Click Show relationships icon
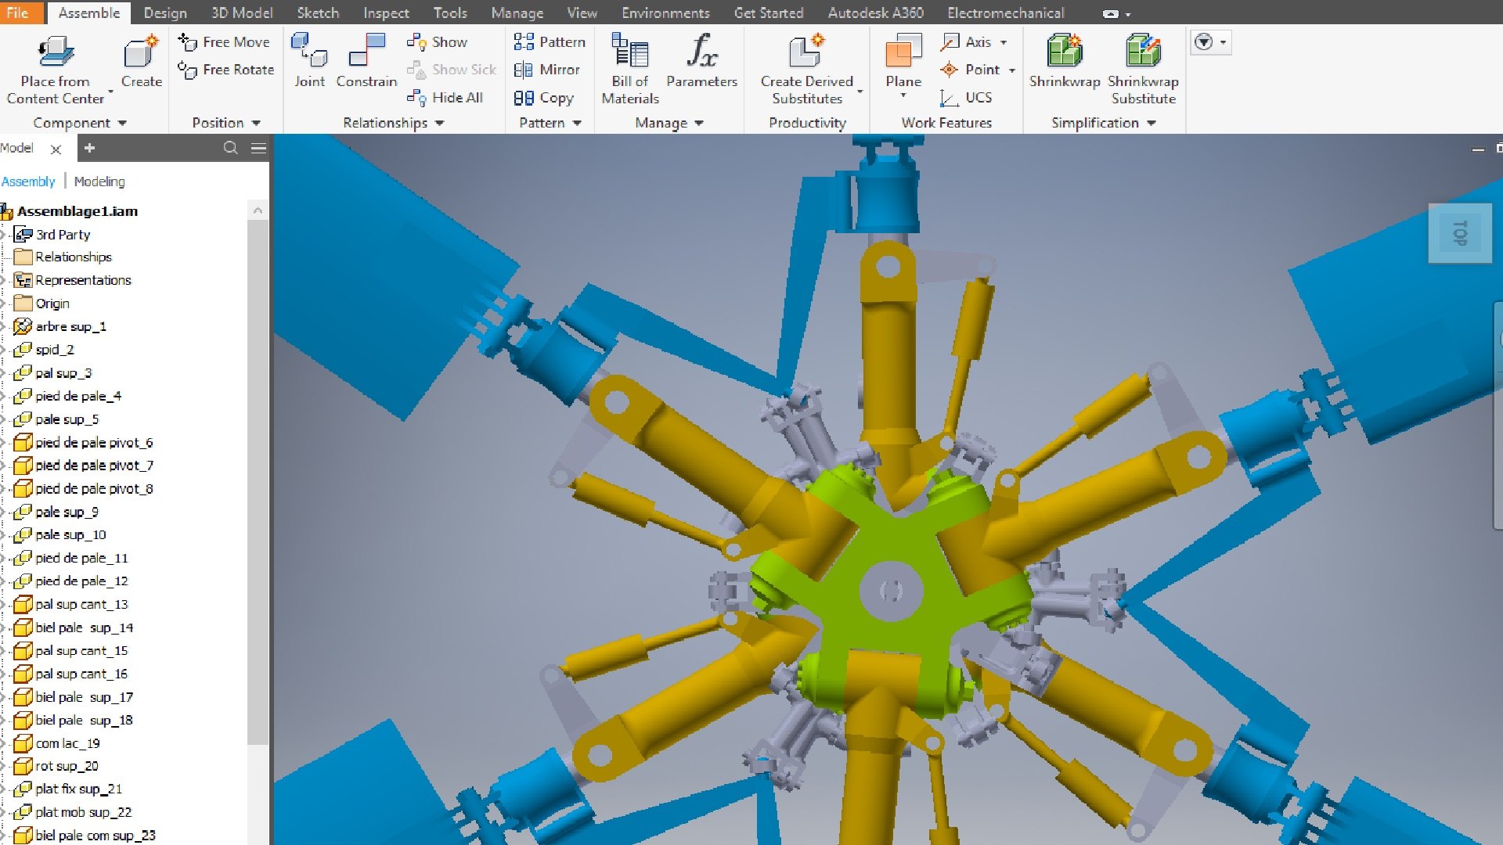The image size is (1503, 845). click(416, 41)
